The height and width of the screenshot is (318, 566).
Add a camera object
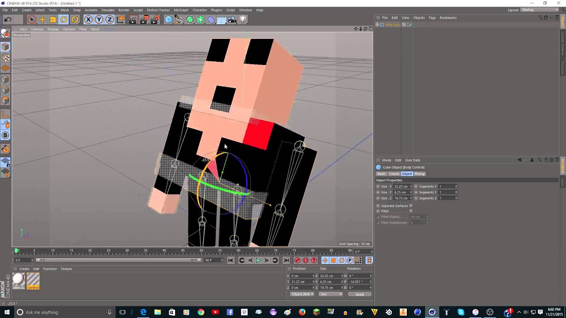(x=232, y=19)
